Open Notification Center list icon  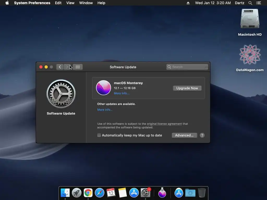coord(259,3)
